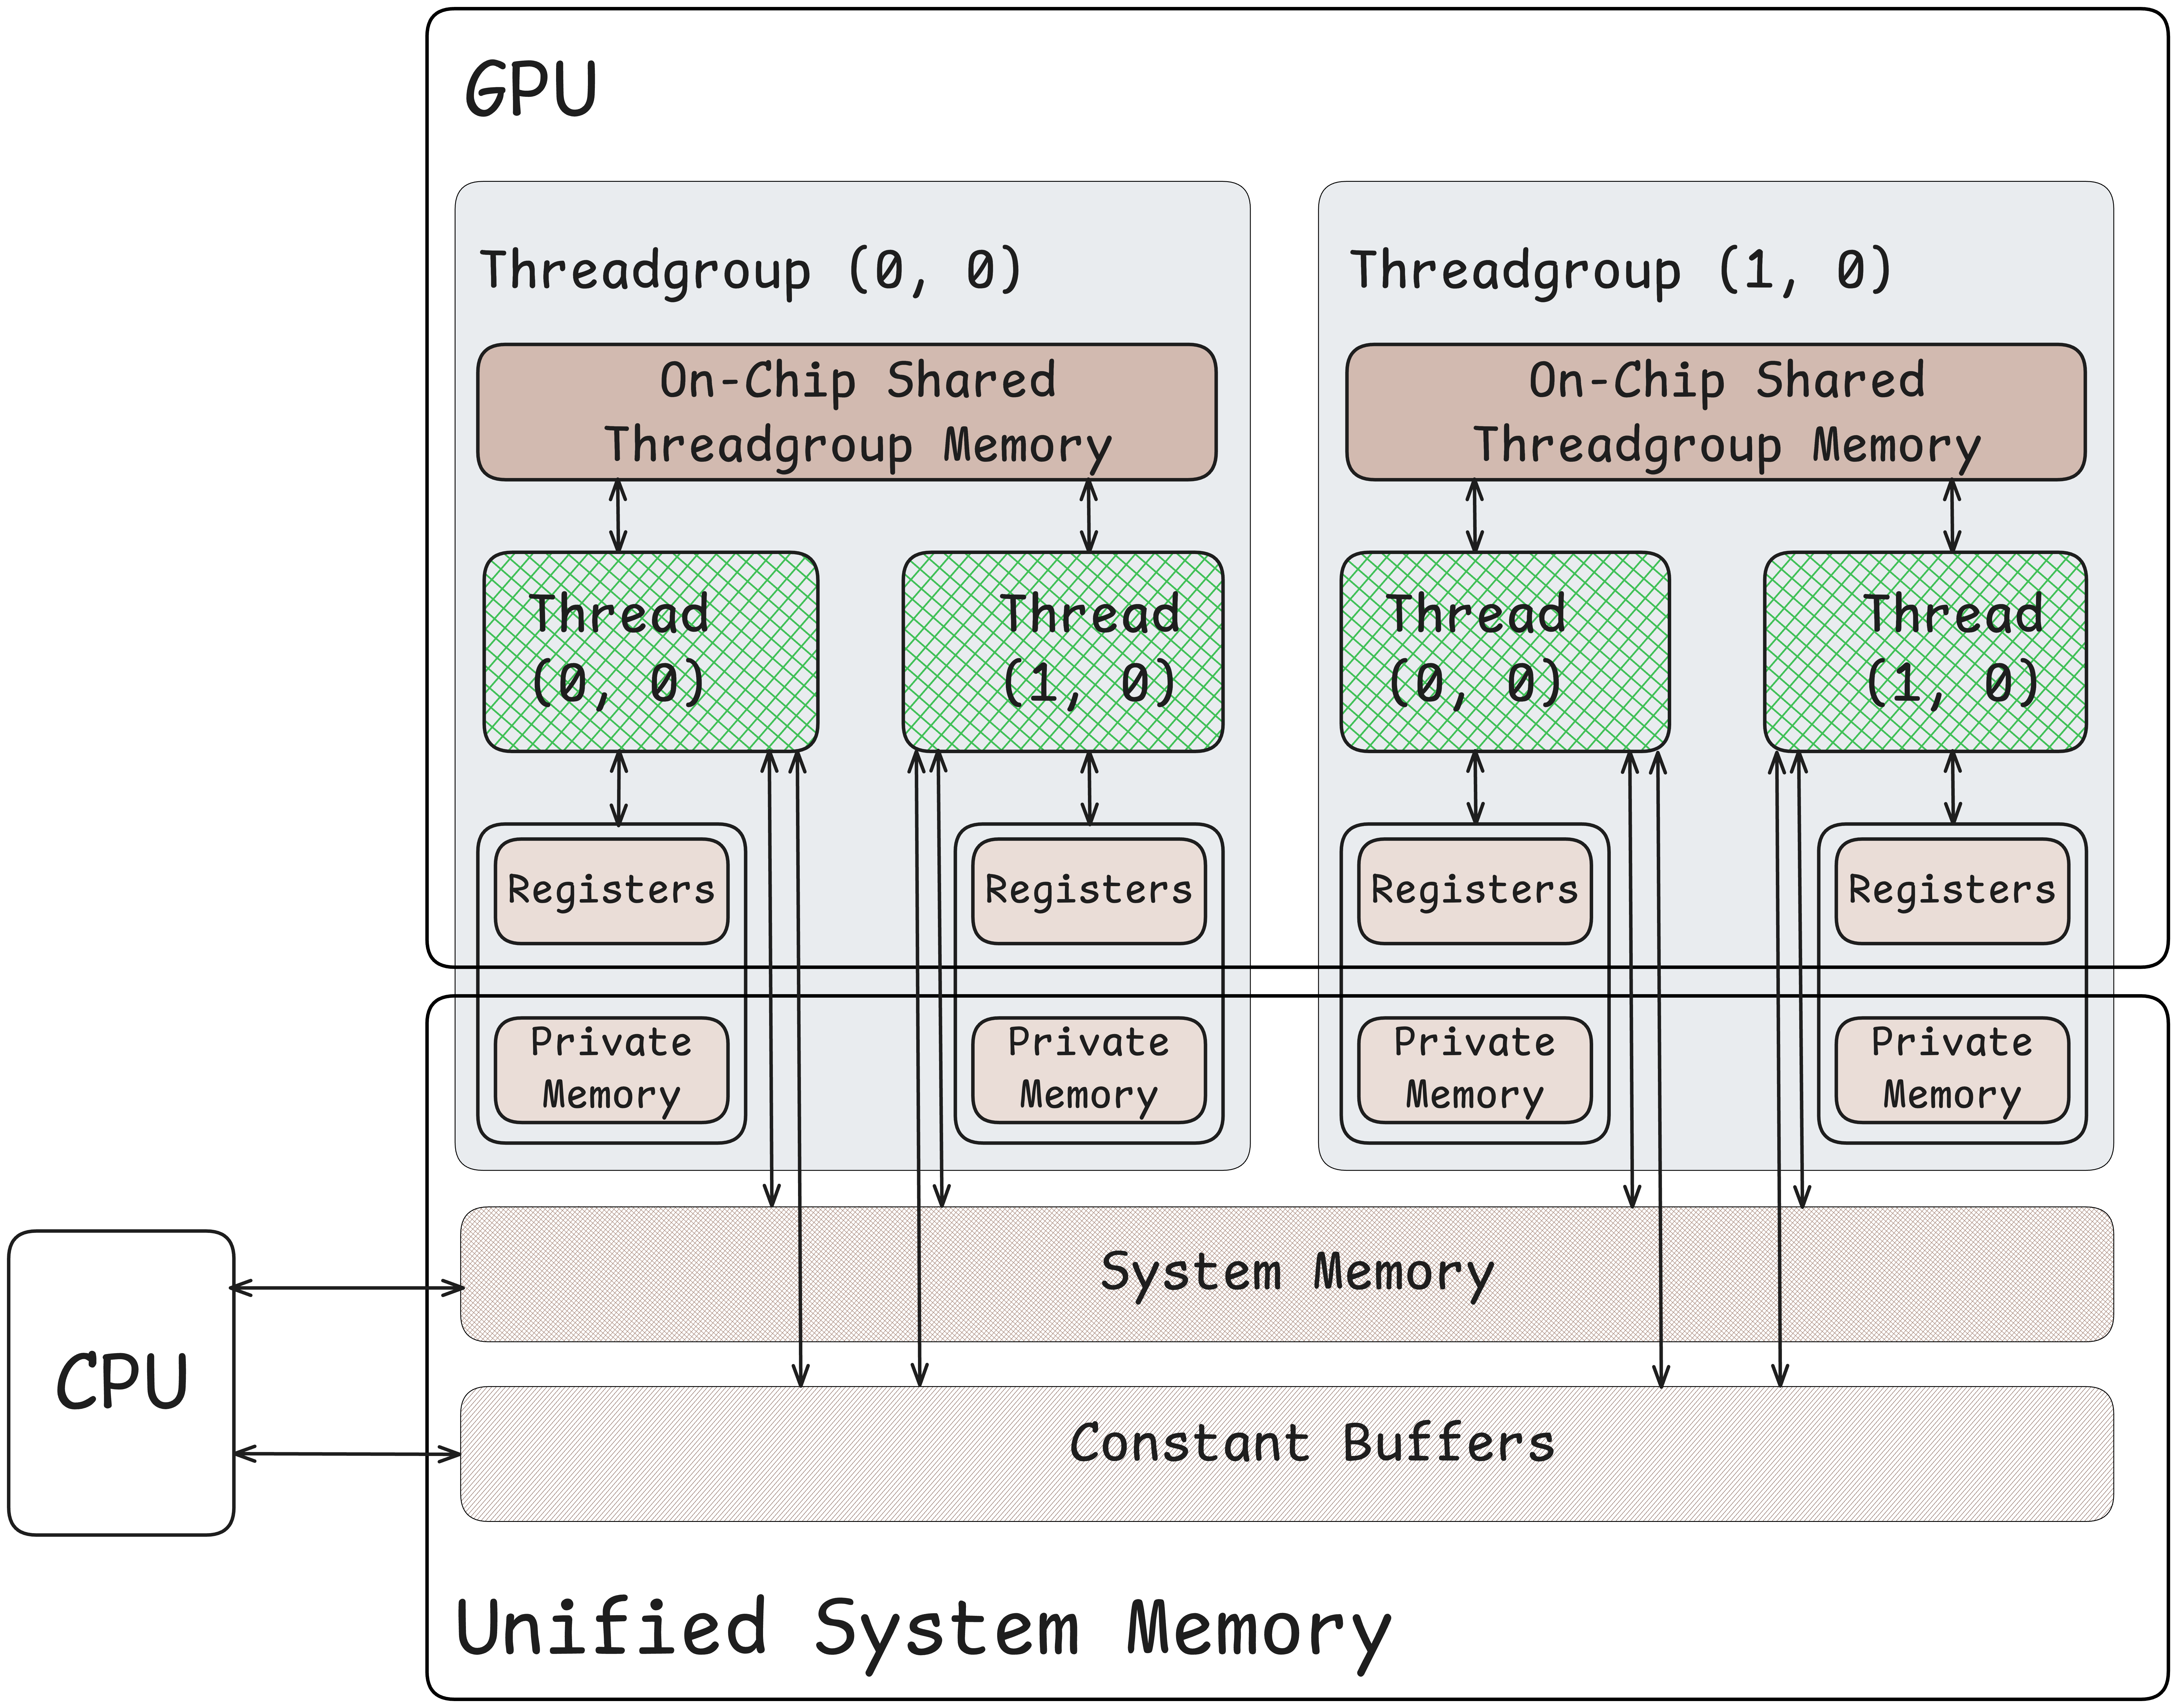Viewport: 2177px width, 1708px height.
Task: Click arrow between CPU and Constant Buffers
Action: (347, 1454)
